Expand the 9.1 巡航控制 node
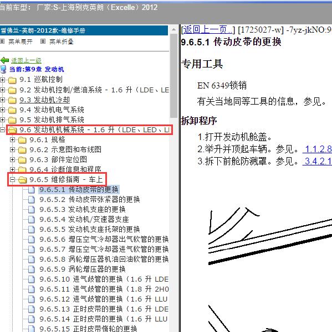This screenshot has height=332, width=332. coord(2,80)
